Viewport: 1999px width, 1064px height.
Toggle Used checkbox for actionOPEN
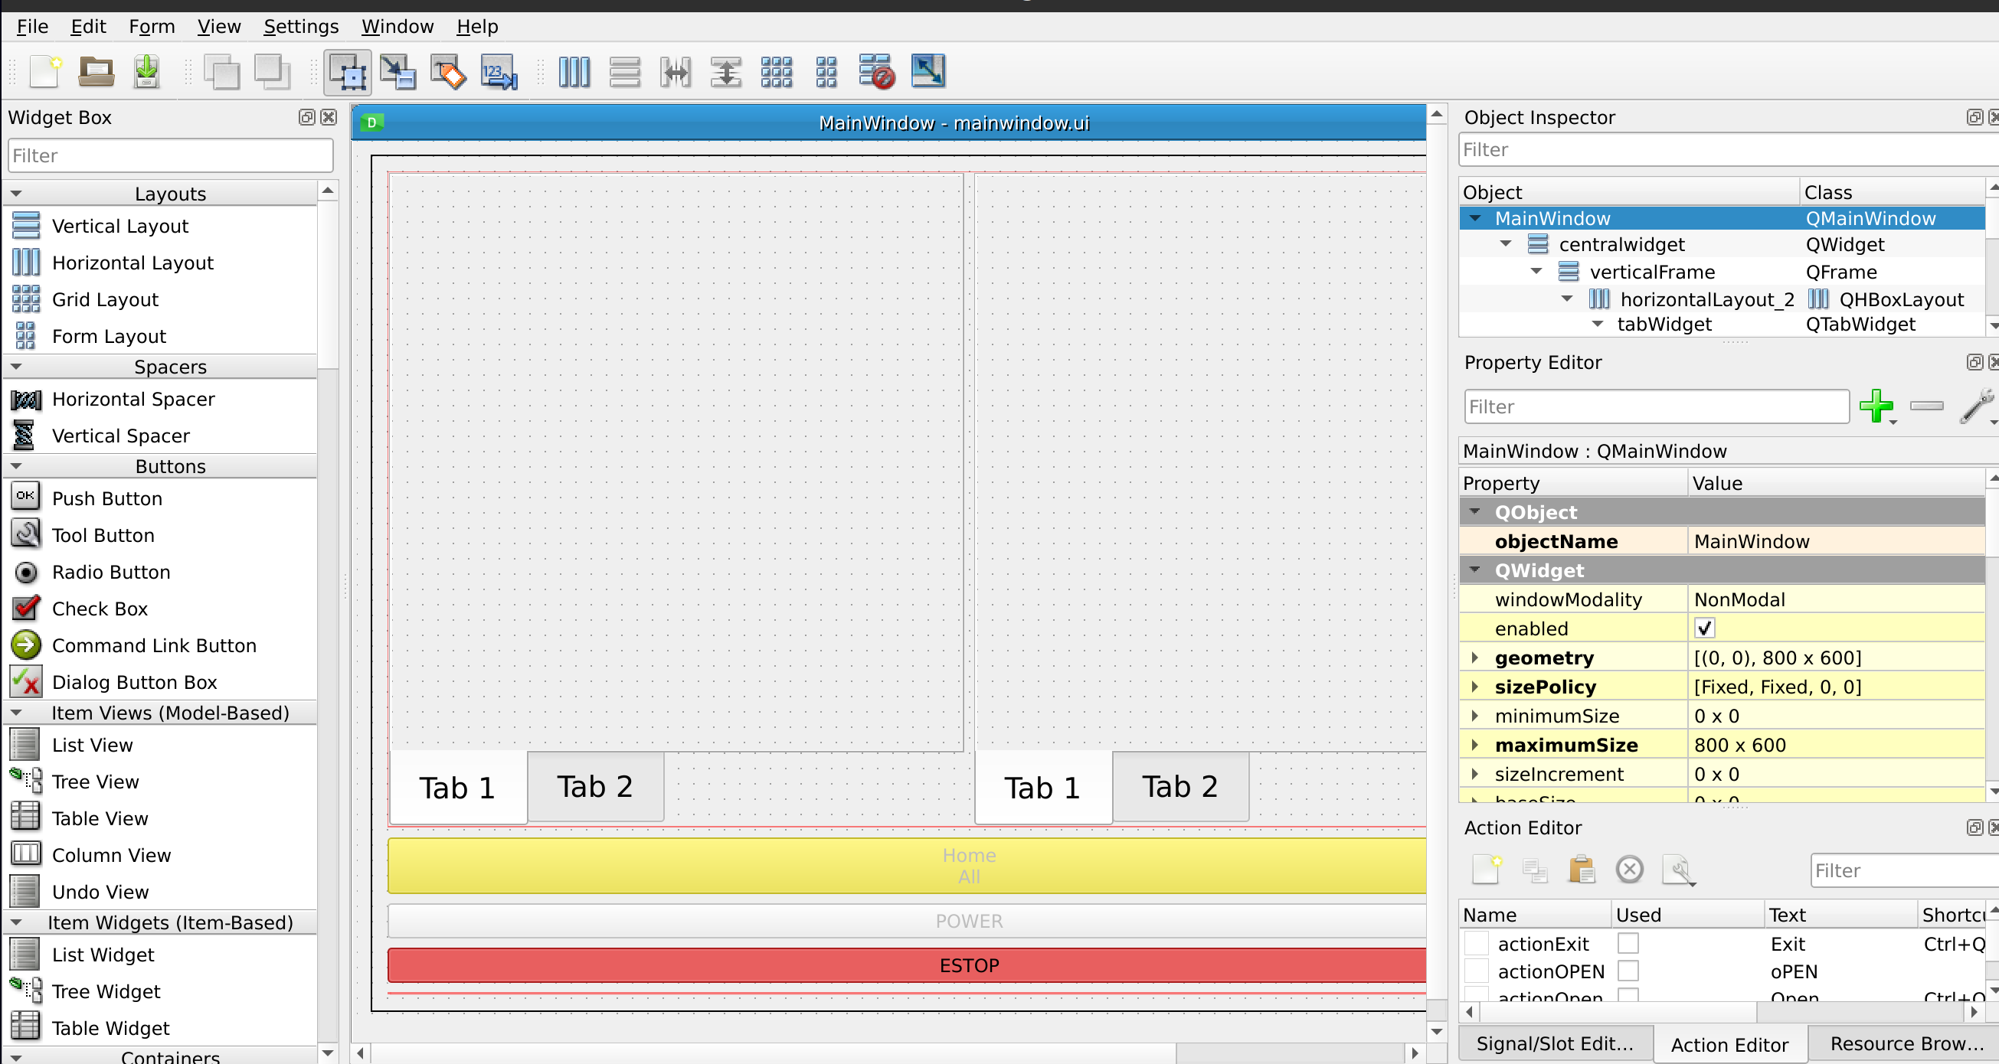pyautogui.click(x=1628, y=971)
